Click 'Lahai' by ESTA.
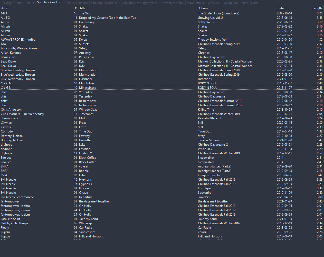This screenshot has width=324, height=257. (x=83, y=175)
